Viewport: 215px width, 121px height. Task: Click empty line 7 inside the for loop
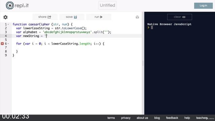(x=77, y=47)
